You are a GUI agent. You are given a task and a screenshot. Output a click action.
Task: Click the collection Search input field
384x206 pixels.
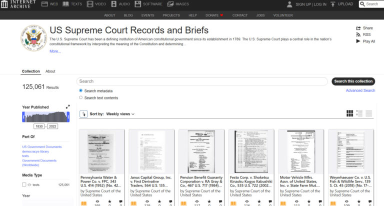[202, 81]
